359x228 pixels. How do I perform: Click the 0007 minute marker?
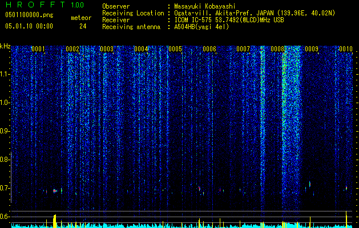pos(243,49)
